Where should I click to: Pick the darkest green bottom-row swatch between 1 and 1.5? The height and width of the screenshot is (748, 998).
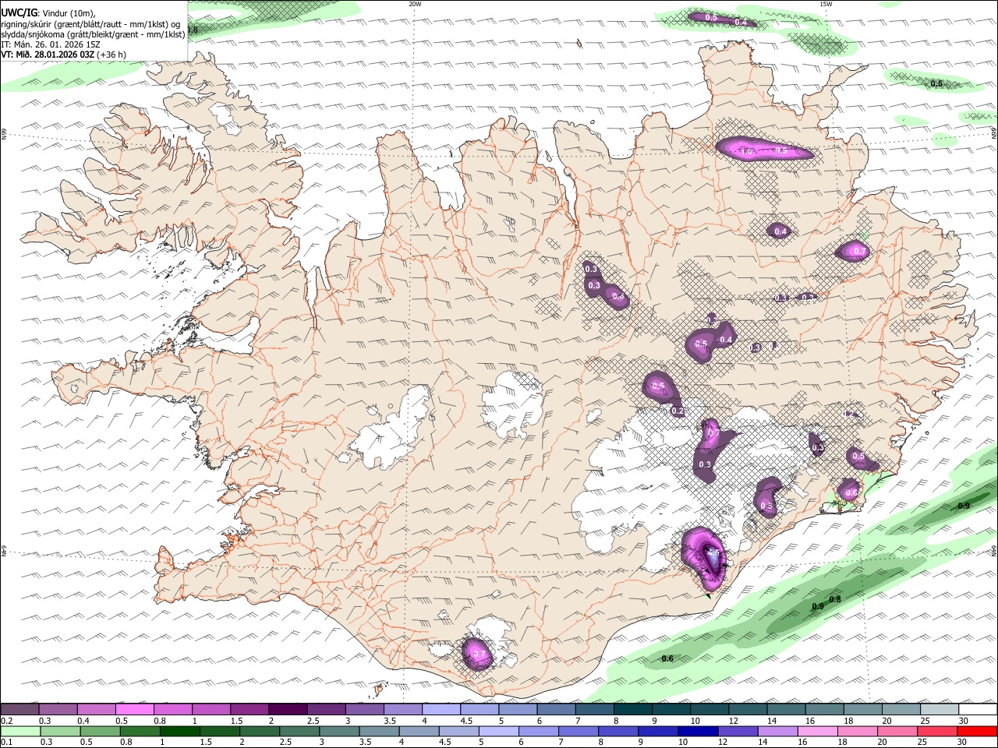point(182,731)
